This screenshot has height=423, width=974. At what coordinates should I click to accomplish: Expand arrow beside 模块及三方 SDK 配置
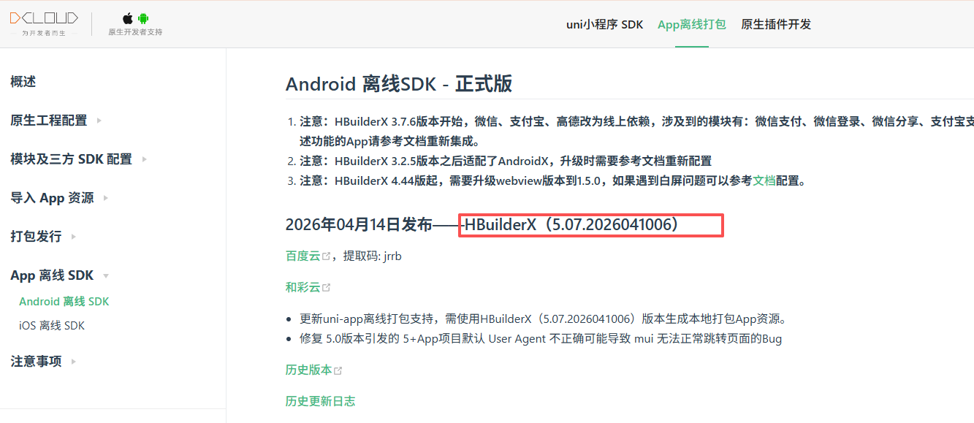pyautogui.click(x=145, y=159)
